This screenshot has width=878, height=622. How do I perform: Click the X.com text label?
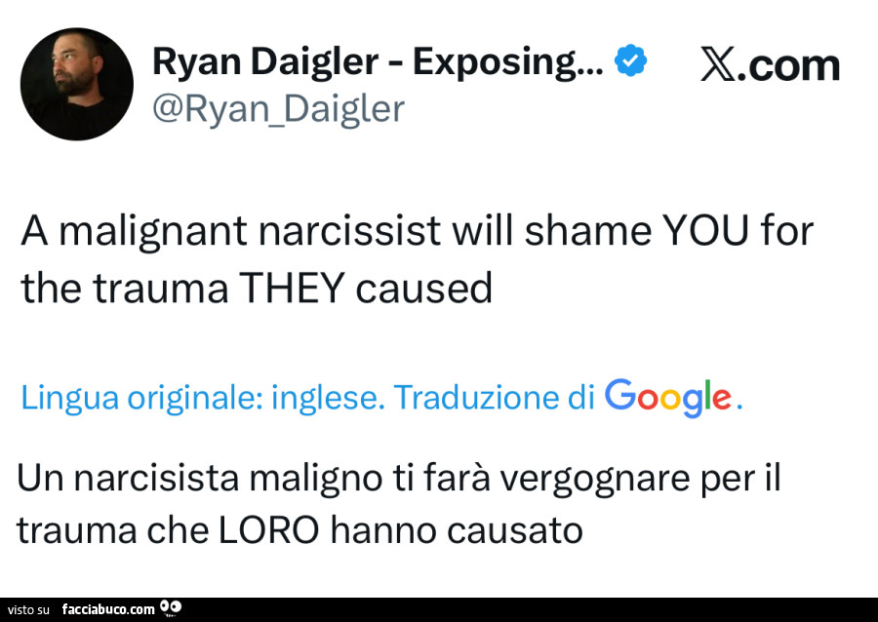pos(770,65)
